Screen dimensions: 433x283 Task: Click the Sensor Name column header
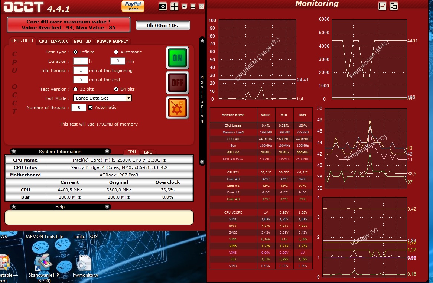click(233, 115)
